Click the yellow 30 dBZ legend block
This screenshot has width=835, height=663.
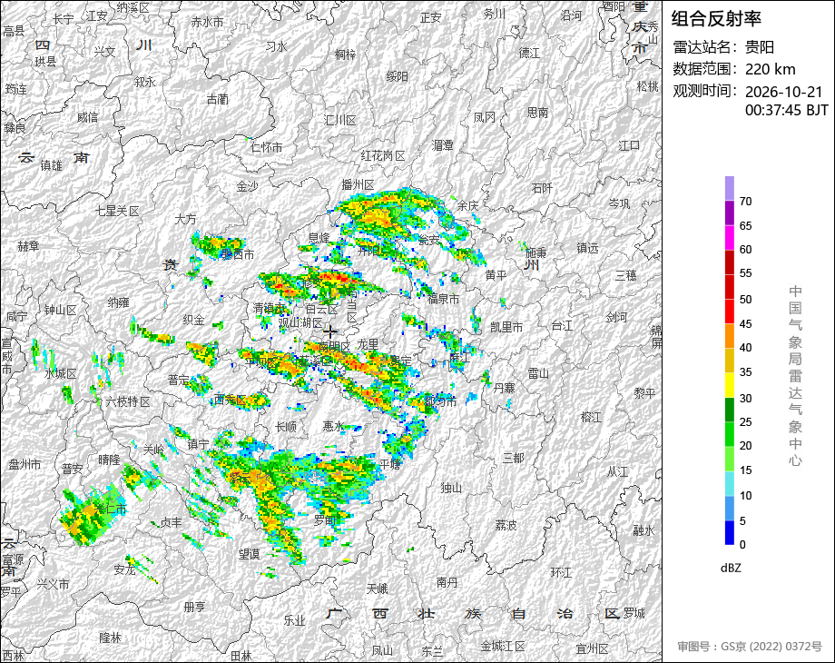(730, 385)
